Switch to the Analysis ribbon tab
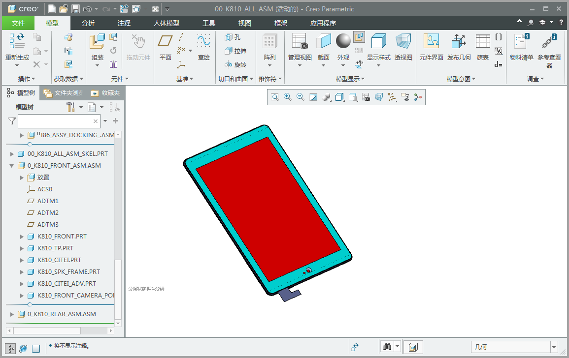Image resolution: width=569 pixels, height=358 pixels. tap(88, 23)
